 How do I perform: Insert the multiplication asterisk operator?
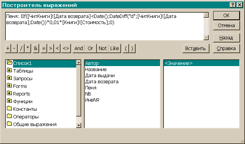pos(28,49)
